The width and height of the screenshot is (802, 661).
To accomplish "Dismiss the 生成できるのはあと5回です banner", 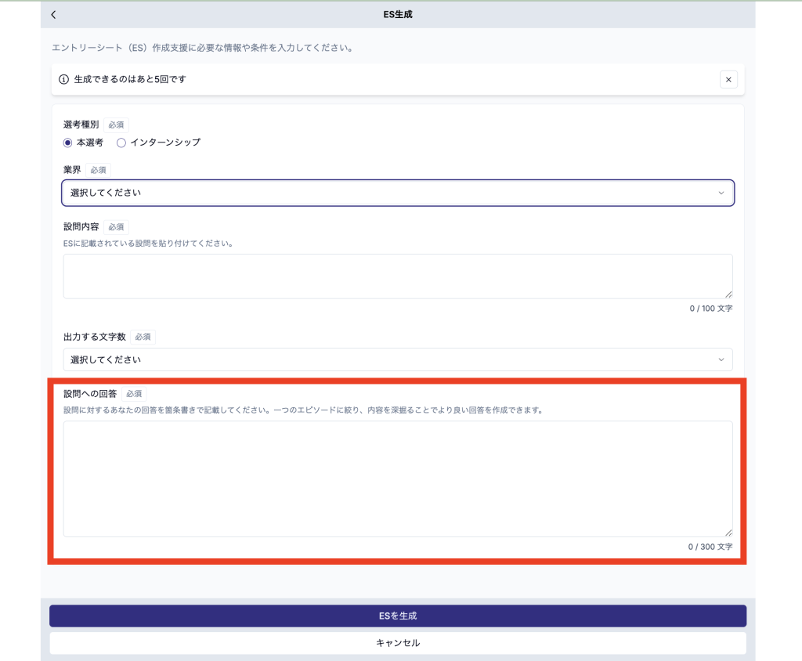I will [x=728, y=79].
